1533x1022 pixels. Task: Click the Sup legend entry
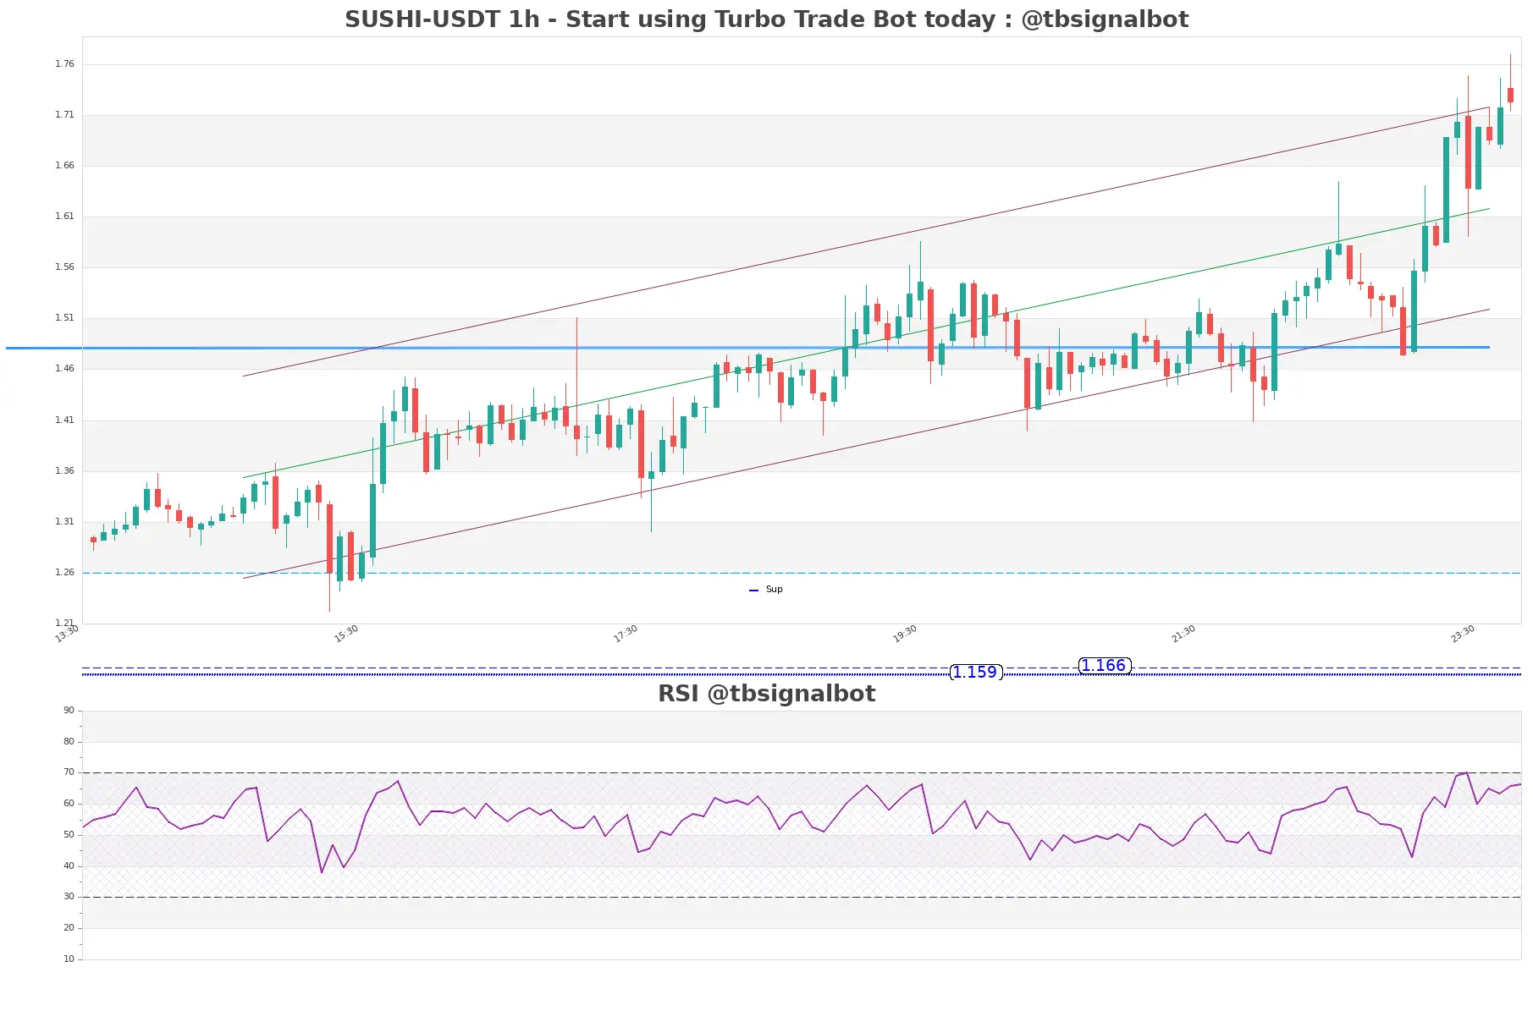766,590
